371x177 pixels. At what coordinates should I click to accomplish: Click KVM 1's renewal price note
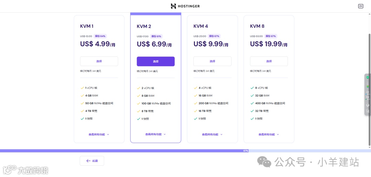tap(91, 71)
